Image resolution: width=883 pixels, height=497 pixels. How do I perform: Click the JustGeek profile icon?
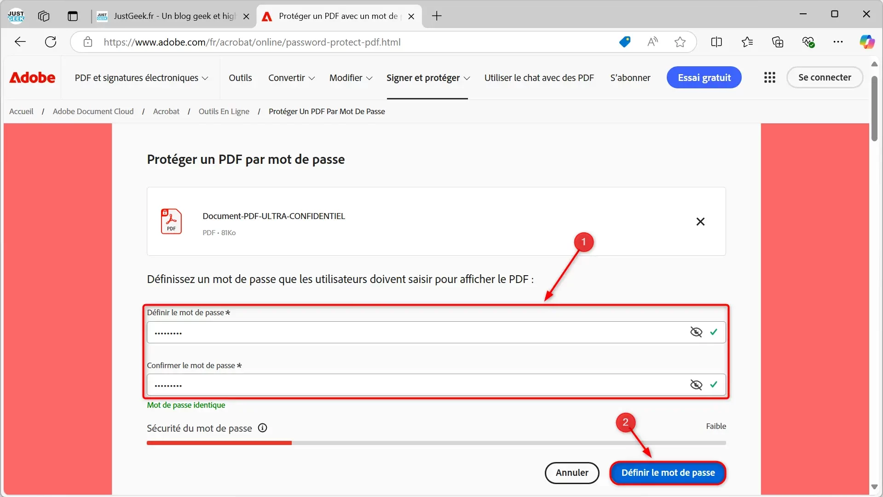16,16
